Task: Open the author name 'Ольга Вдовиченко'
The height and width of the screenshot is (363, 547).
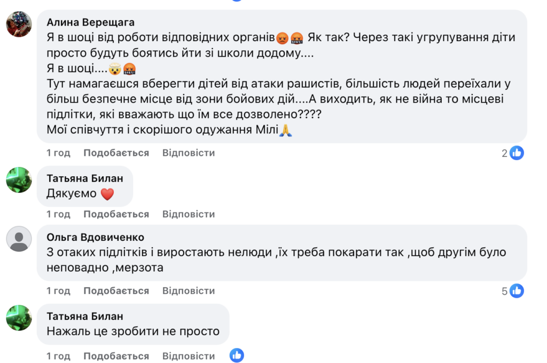Action: (95, 238)
